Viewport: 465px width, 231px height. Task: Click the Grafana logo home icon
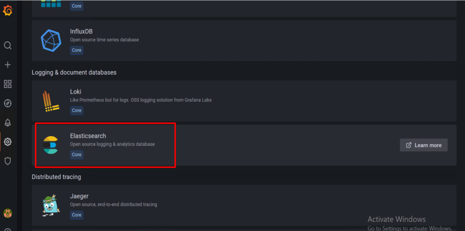8,10
